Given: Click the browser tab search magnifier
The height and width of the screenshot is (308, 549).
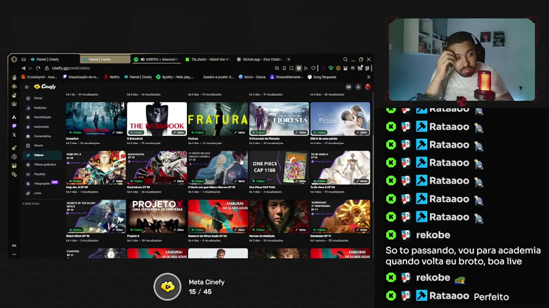Looking at the screenshot, I should [345, 59].
